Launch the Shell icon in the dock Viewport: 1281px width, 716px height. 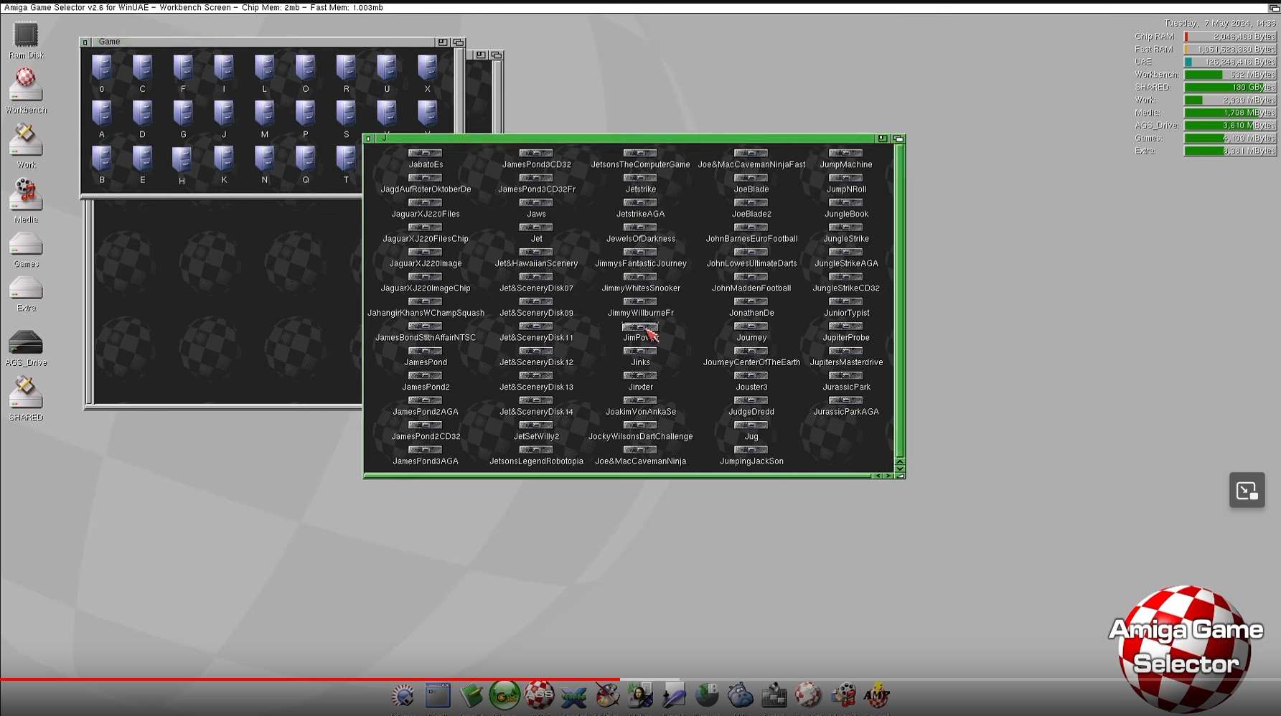point(437,695)
